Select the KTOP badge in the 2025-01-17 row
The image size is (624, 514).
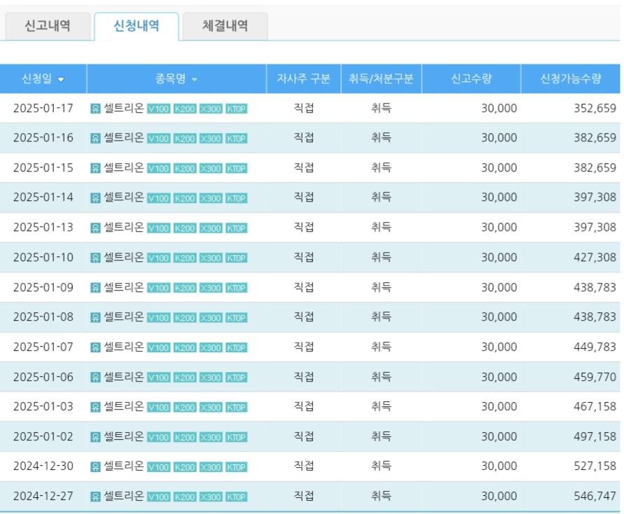[237, 109]
